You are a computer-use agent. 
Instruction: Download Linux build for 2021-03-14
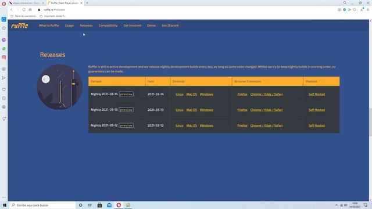[180, 94]
